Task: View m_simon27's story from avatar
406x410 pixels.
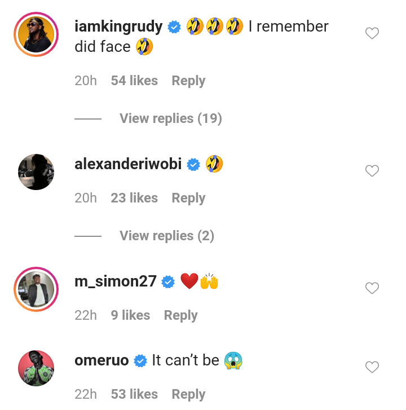Action: point(36,289)
